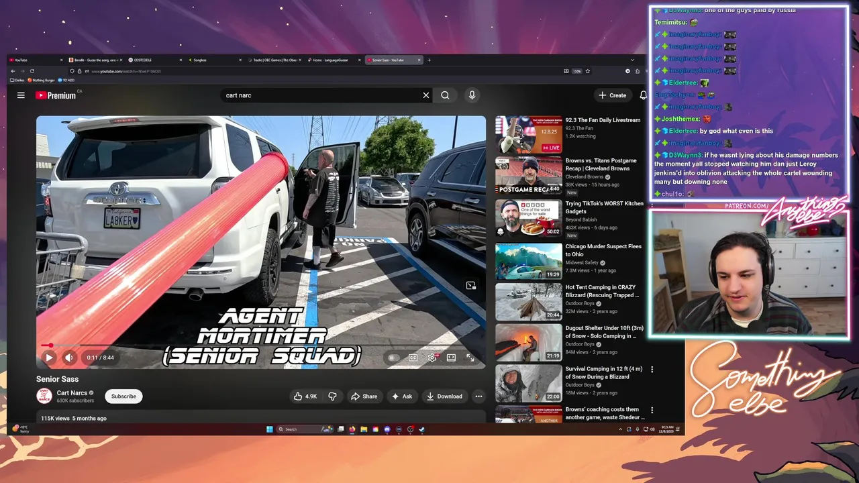
Task: Open the miniplayer overlay icon on video
Action: (x=471, y=286)
